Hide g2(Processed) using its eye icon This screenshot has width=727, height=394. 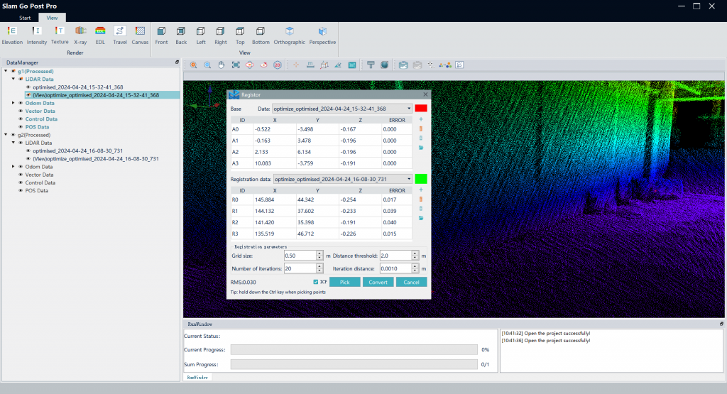point(13,135)
